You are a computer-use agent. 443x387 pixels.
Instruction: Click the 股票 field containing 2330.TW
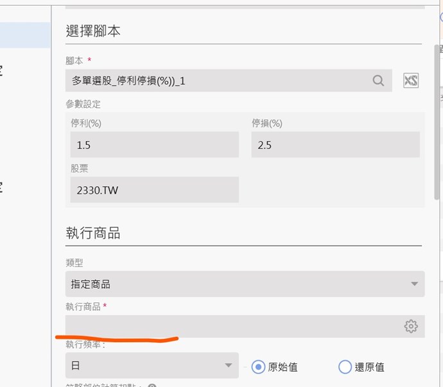(154, 190)
